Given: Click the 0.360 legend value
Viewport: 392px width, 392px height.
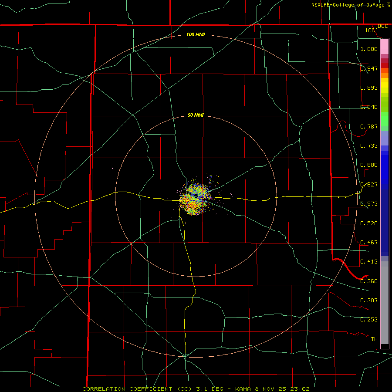Looking at the screenshot, I should pyautogui.click(x=369, y=281).
